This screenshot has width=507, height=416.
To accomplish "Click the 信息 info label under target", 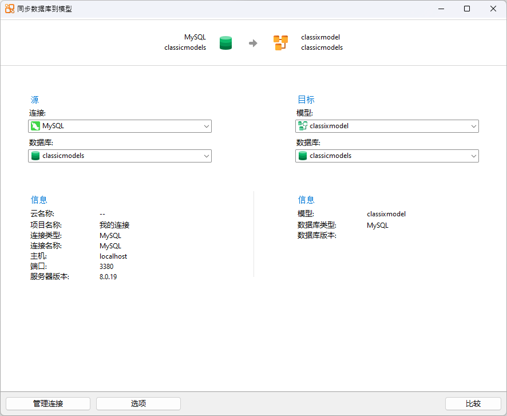I will click(x=306, y=199).
